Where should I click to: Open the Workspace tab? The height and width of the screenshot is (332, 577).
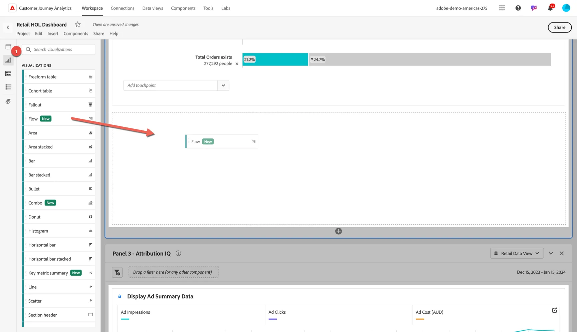click(92, 8)
